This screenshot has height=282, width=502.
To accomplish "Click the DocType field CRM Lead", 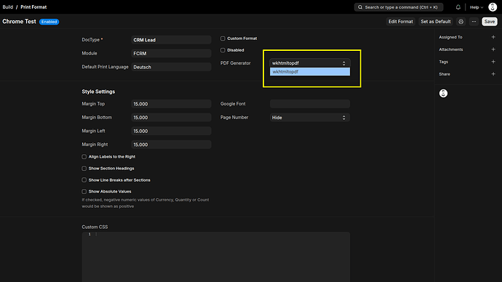I will [x=171, y=40].
